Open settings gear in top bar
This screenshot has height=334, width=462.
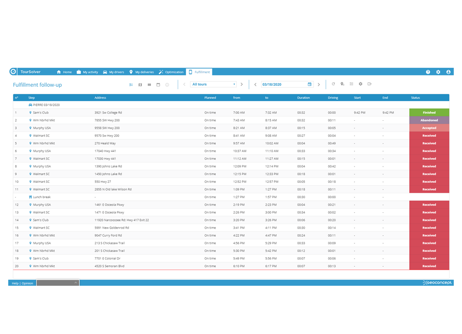pos(438,72)
